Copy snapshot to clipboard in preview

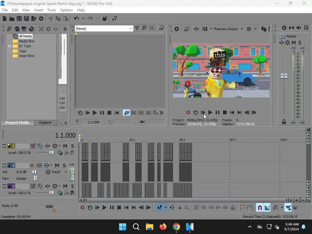coord(264,29)
